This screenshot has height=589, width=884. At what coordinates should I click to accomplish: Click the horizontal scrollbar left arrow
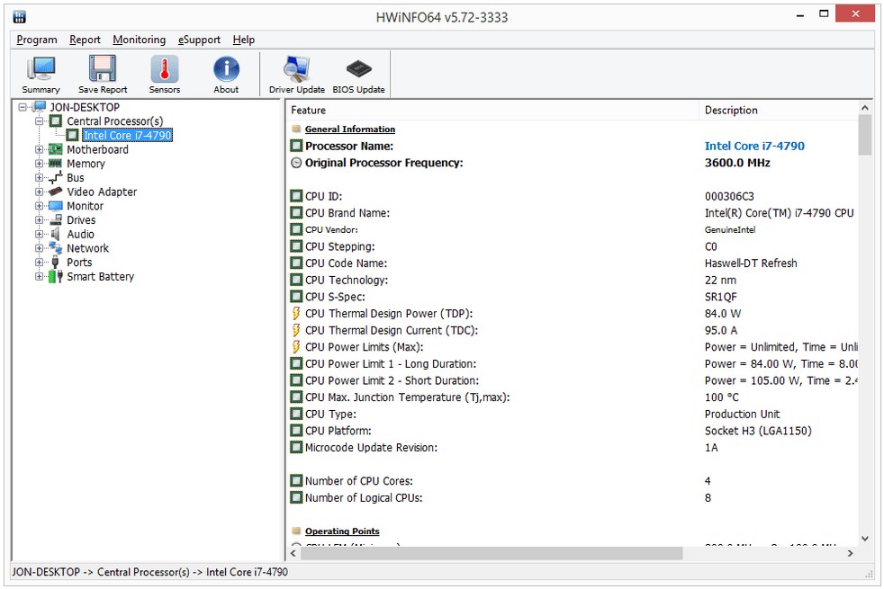point(293,553)
